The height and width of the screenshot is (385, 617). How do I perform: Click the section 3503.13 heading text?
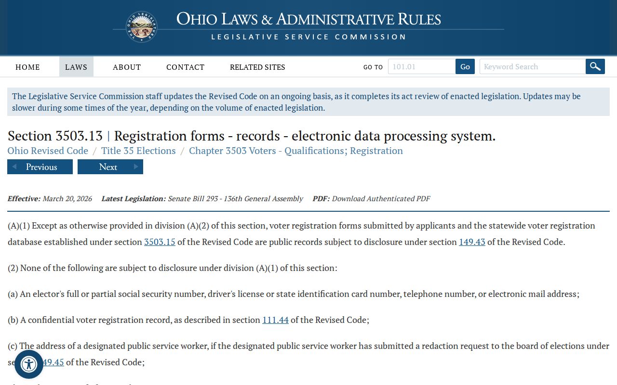pos(252,136)
